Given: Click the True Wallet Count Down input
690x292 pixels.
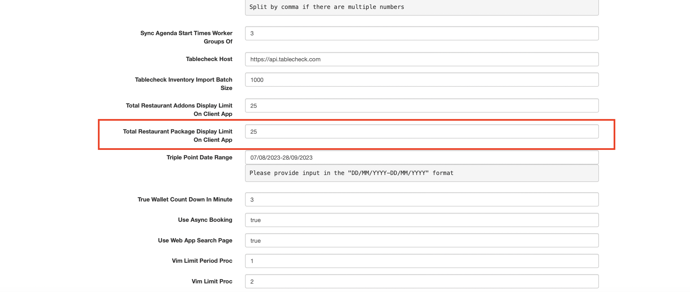Looking at the screenshot, I should point(422,199).
